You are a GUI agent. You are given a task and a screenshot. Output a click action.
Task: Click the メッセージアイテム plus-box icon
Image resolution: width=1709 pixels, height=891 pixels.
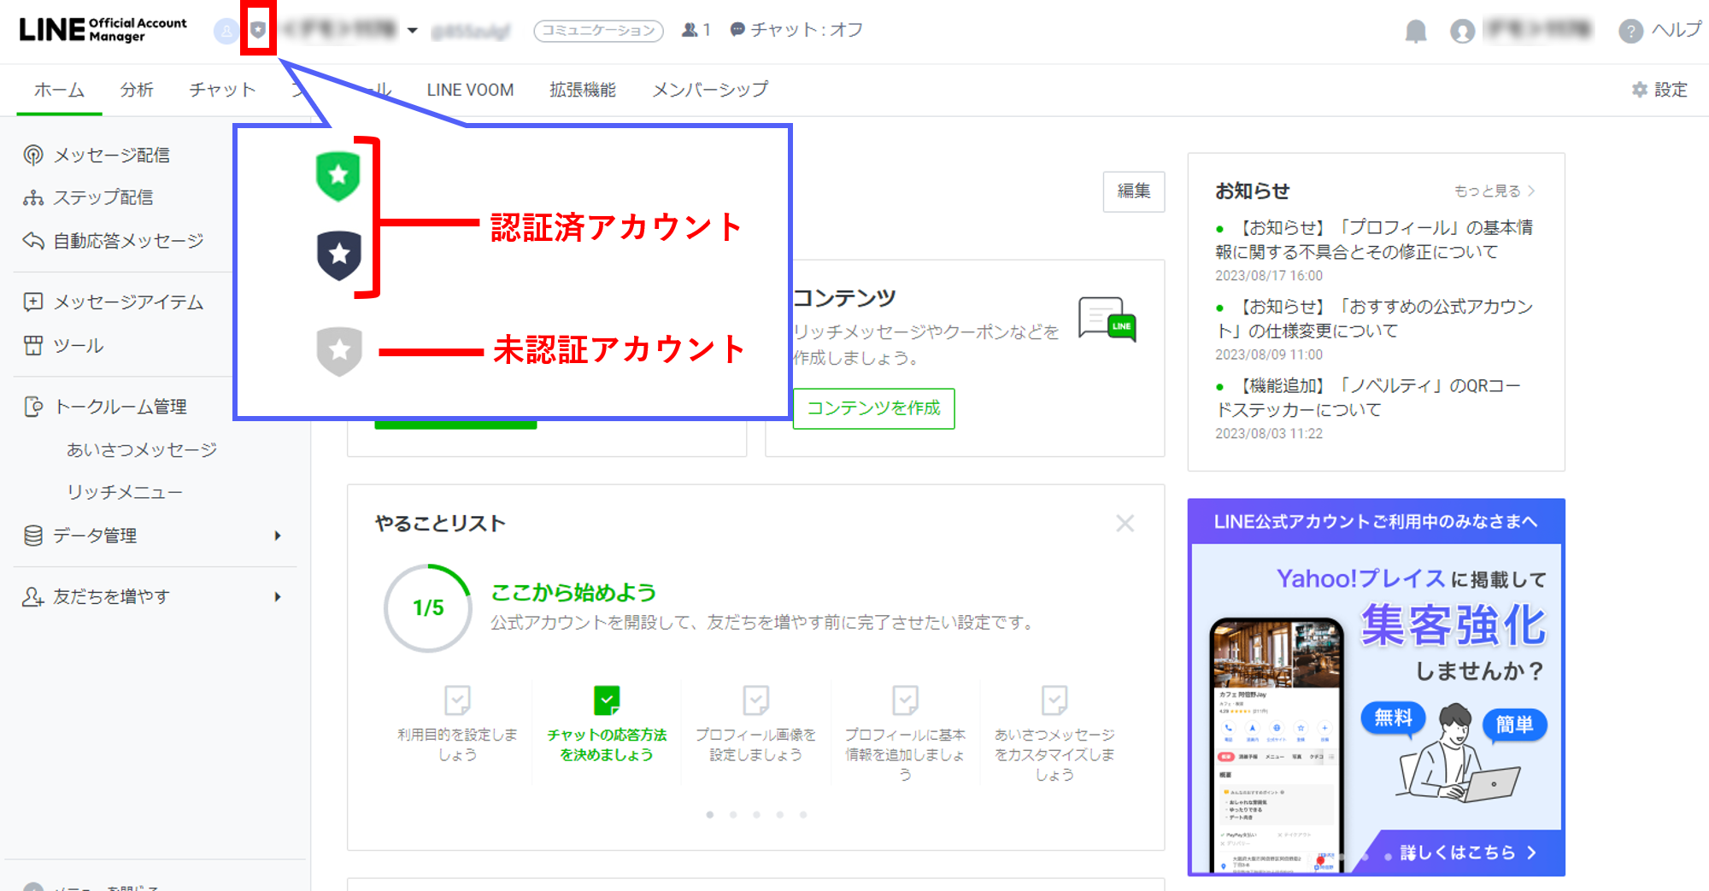point(32,302)
